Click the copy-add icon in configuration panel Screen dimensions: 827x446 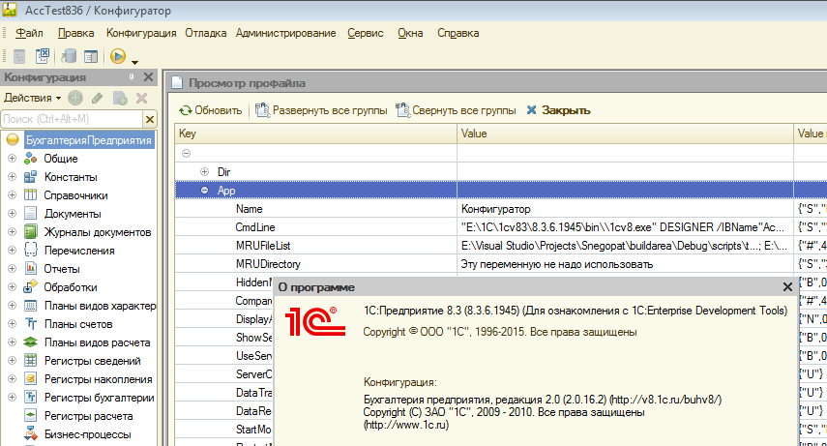[120, 98]
